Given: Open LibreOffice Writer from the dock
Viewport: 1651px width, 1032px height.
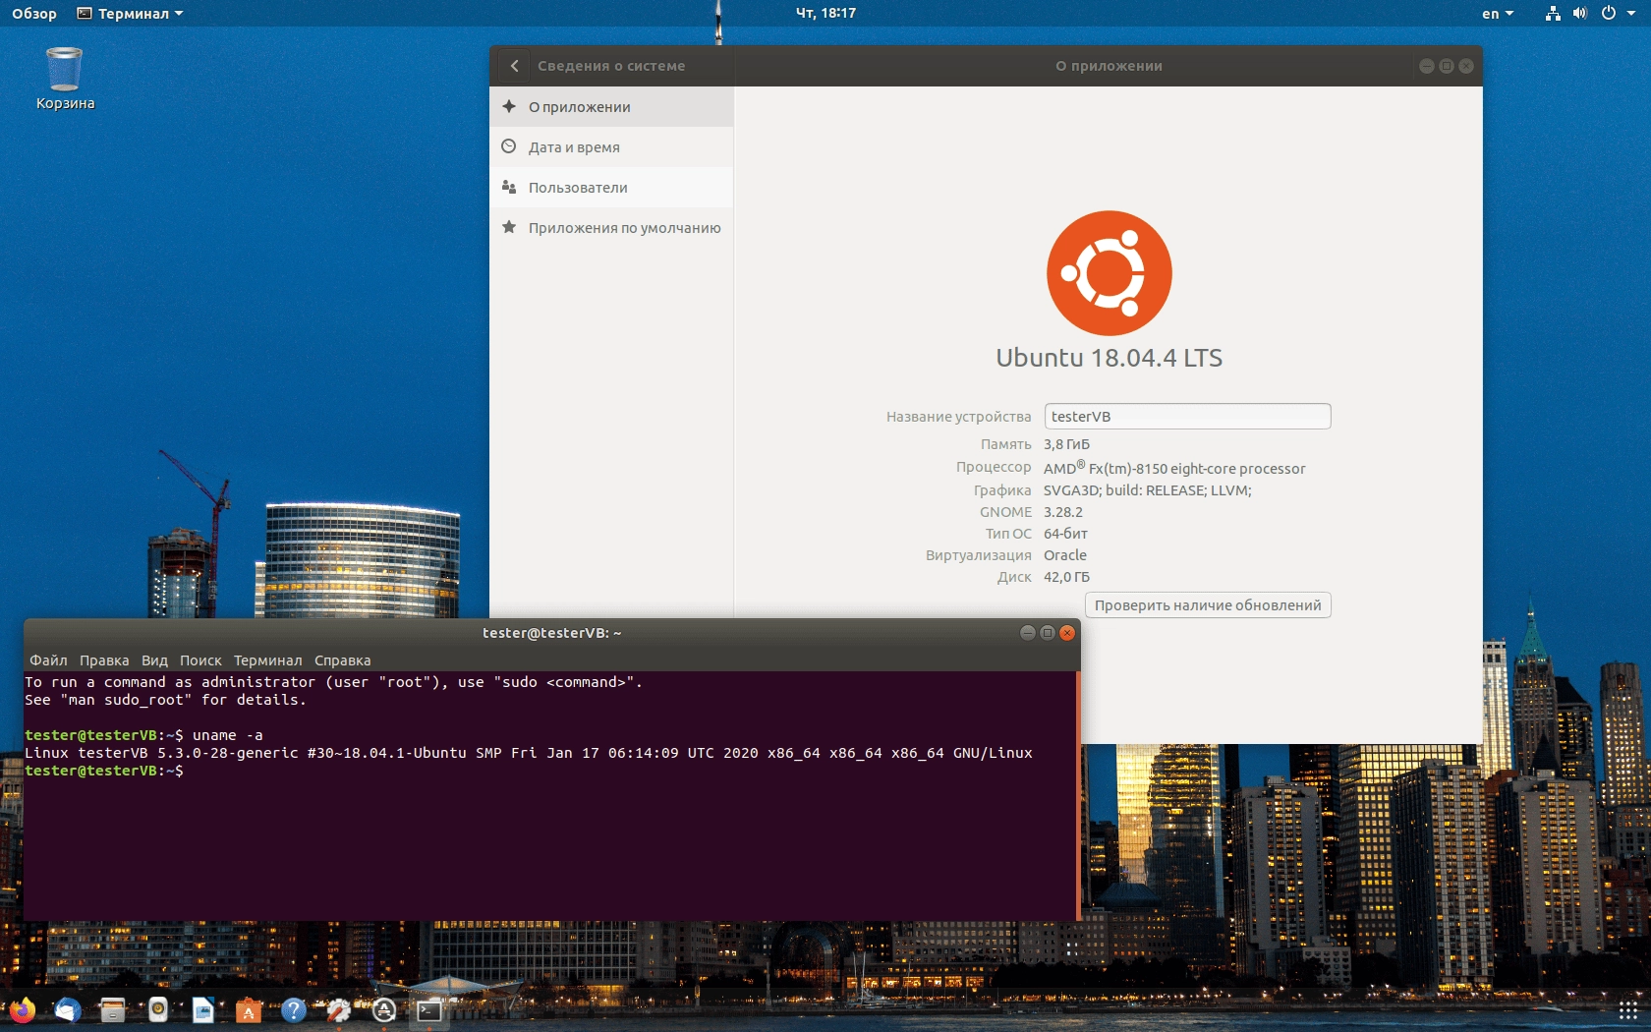Looking at the screenshot, I should (x=202, y=1009).
